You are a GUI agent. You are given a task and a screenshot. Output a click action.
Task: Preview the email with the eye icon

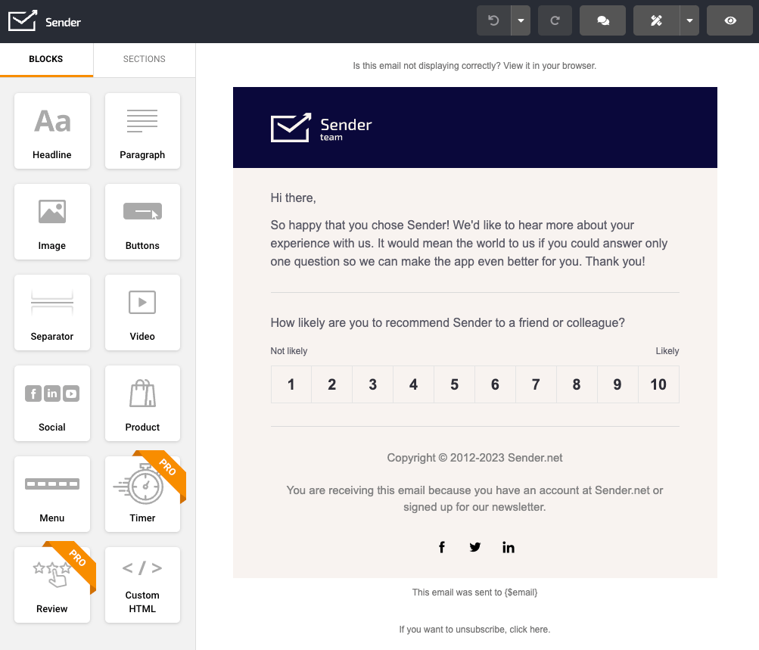[730, 20]
